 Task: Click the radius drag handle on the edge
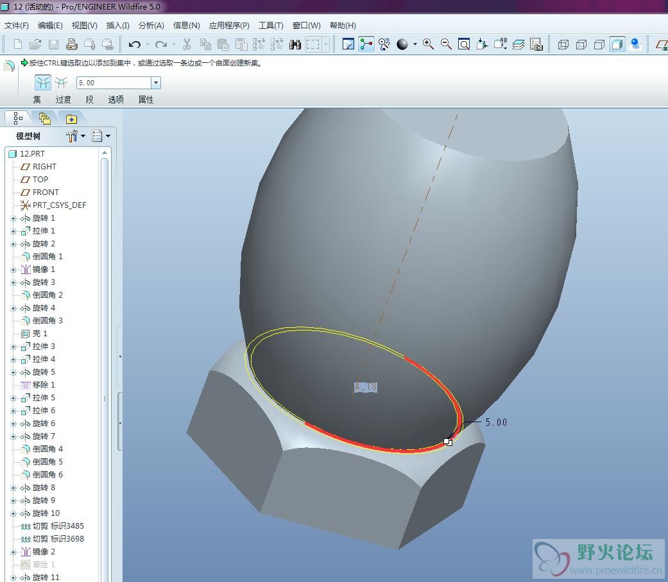click(x=448, y=442)
